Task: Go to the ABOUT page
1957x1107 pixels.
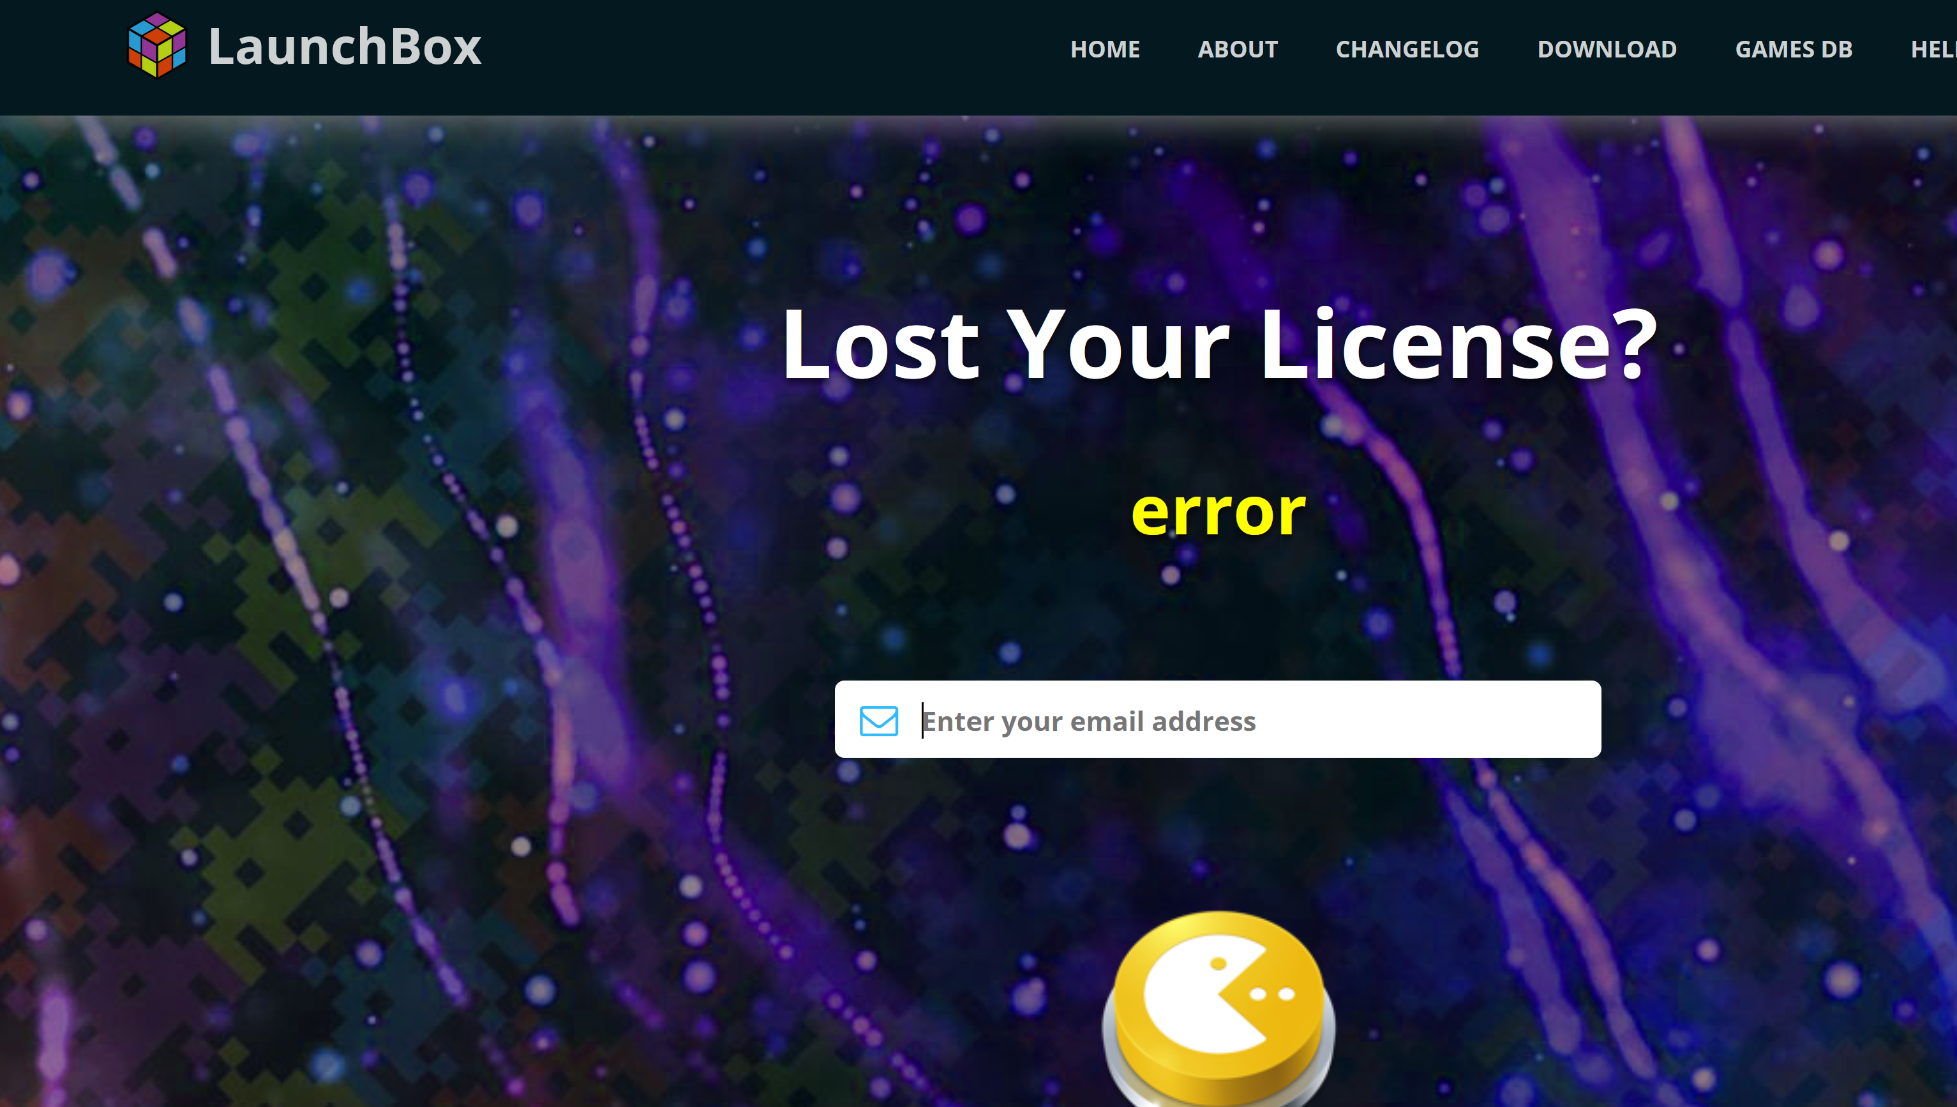Action: [x=1237, y=49]
